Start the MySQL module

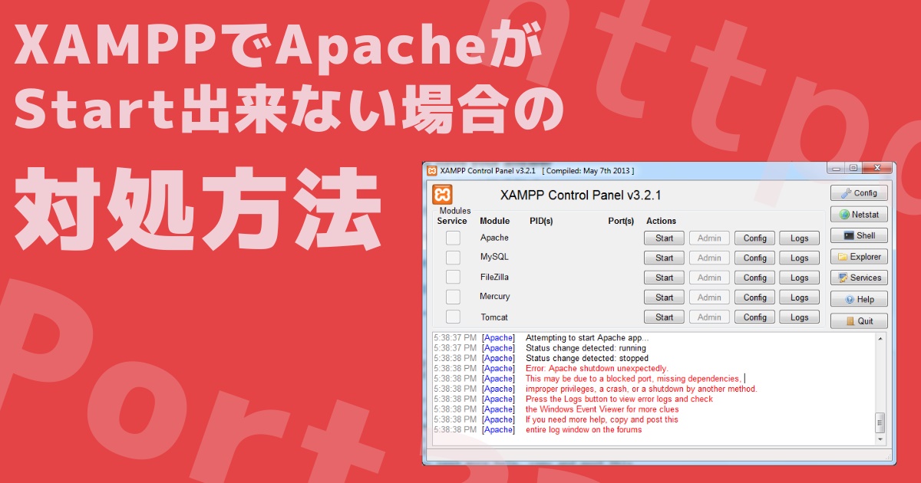tap(664, 258)
